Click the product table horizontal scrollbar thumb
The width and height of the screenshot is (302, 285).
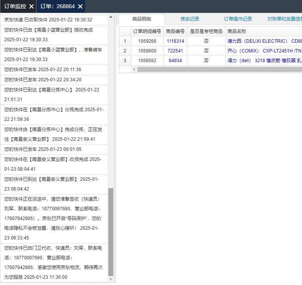click(x=220, y=69)
